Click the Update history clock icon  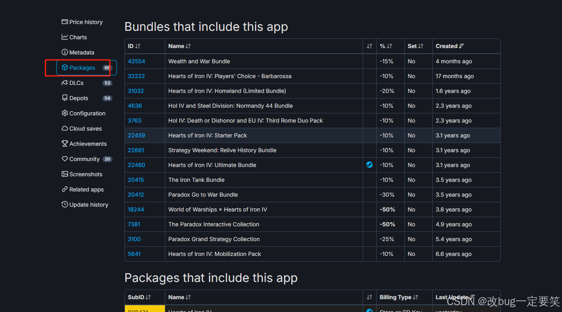64,205
